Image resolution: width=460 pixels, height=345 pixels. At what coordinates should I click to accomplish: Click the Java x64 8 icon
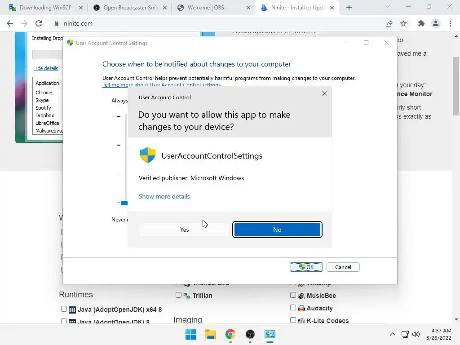point(72,310)
